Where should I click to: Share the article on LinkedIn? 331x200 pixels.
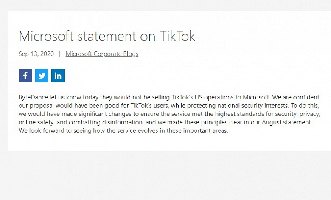[x=58, y=76]
